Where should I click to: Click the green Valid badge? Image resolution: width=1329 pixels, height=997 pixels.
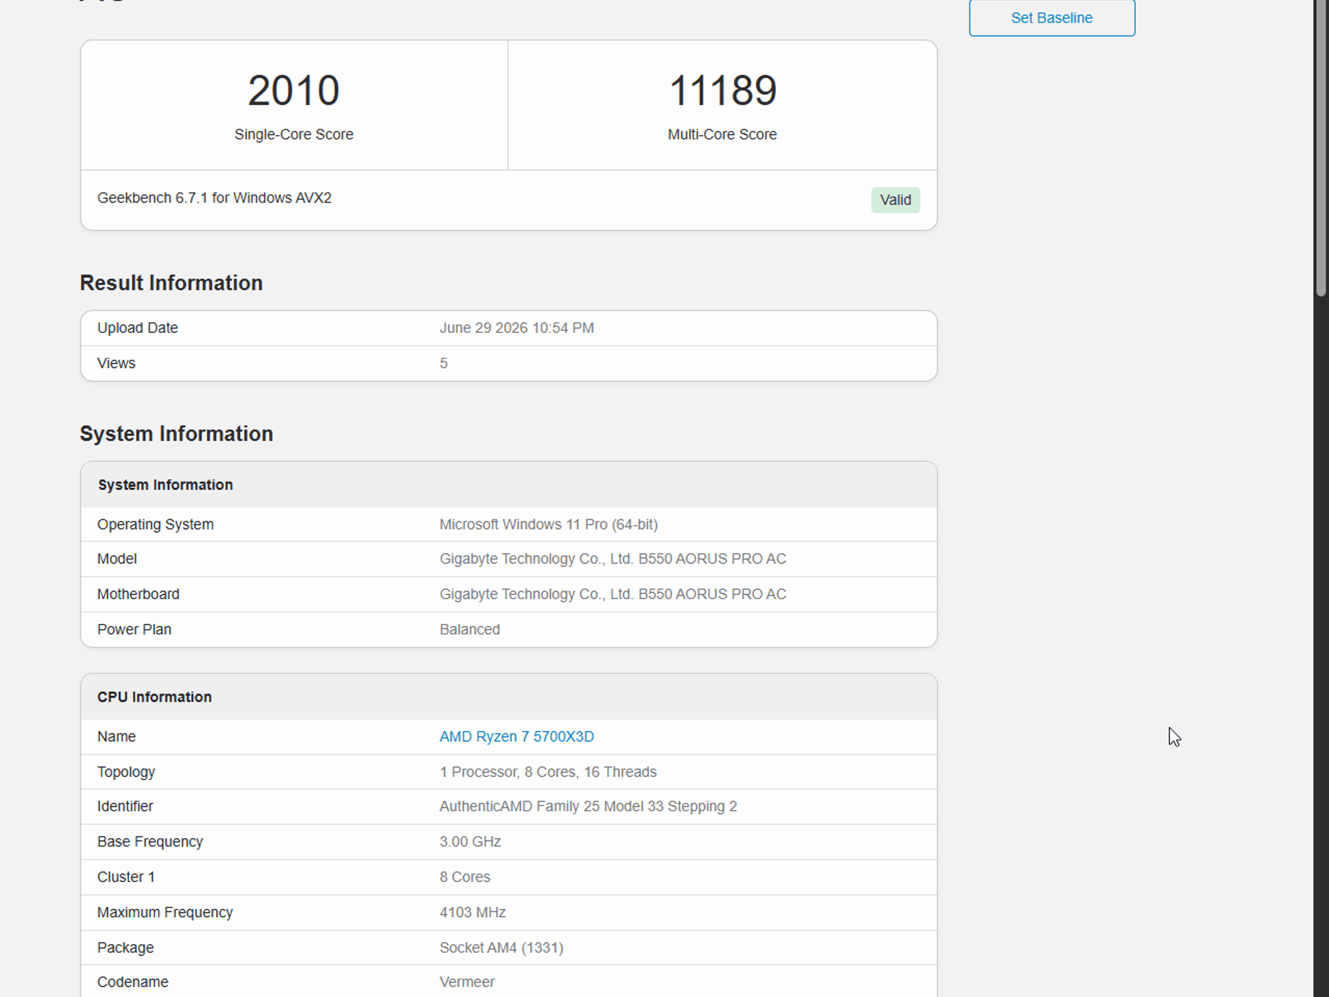coord(896,200)
